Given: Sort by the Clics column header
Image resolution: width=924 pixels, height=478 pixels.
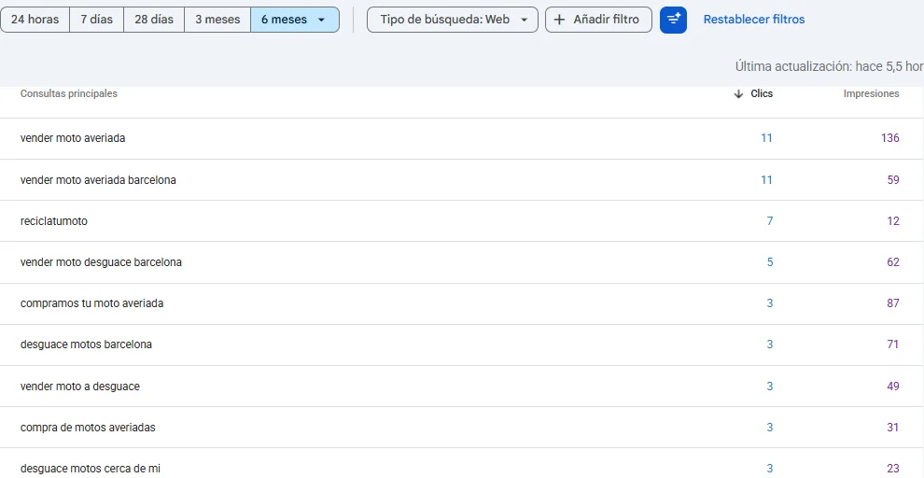Looking at the screenshot, I should [x=762, y=93].
